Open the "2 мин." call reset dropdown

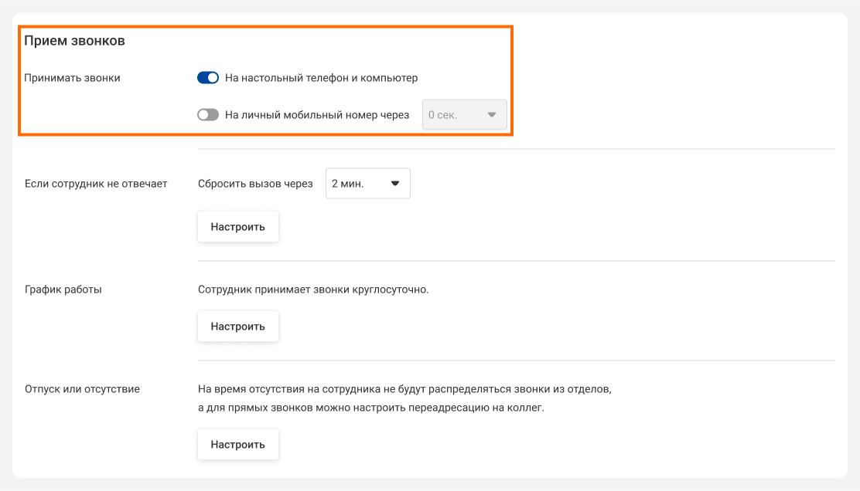367,184
